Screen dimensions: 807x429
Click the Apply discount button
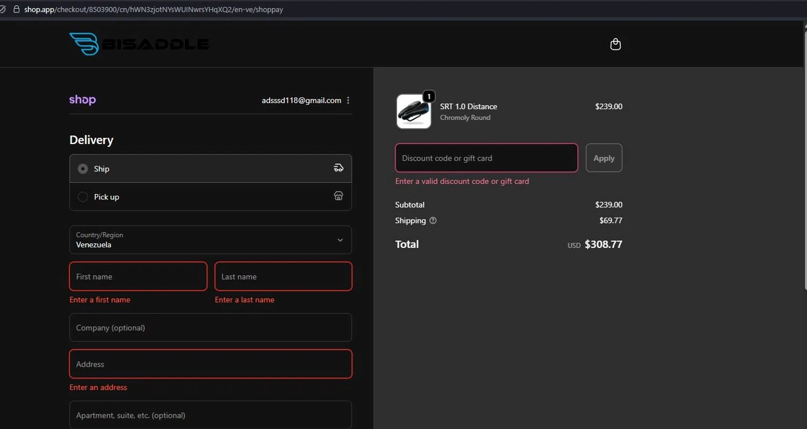point(604,158)
